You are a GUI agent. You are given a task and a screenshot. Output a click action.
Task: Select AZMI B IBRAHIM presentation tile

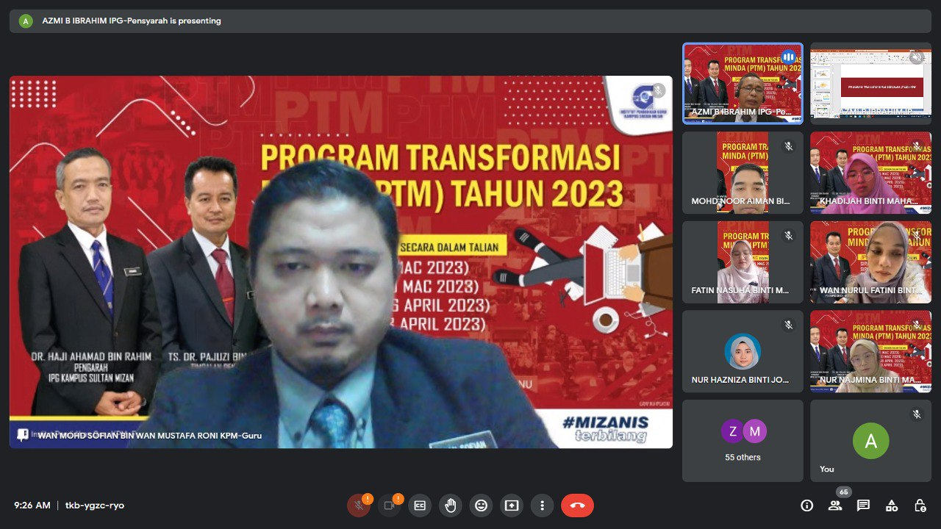(870, 83)
